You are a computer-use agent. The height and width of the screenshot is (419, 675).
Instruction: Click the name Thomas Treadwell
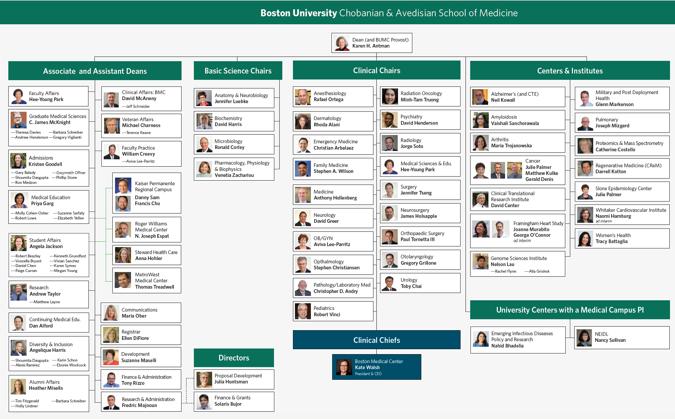coord(155,287)
